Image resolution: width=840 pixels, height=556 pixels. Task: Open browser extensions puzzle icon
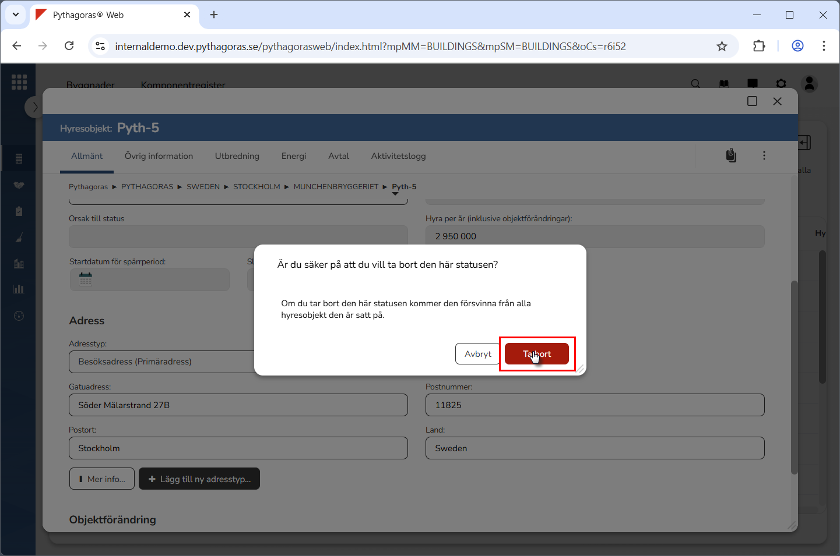click(758, 46)
